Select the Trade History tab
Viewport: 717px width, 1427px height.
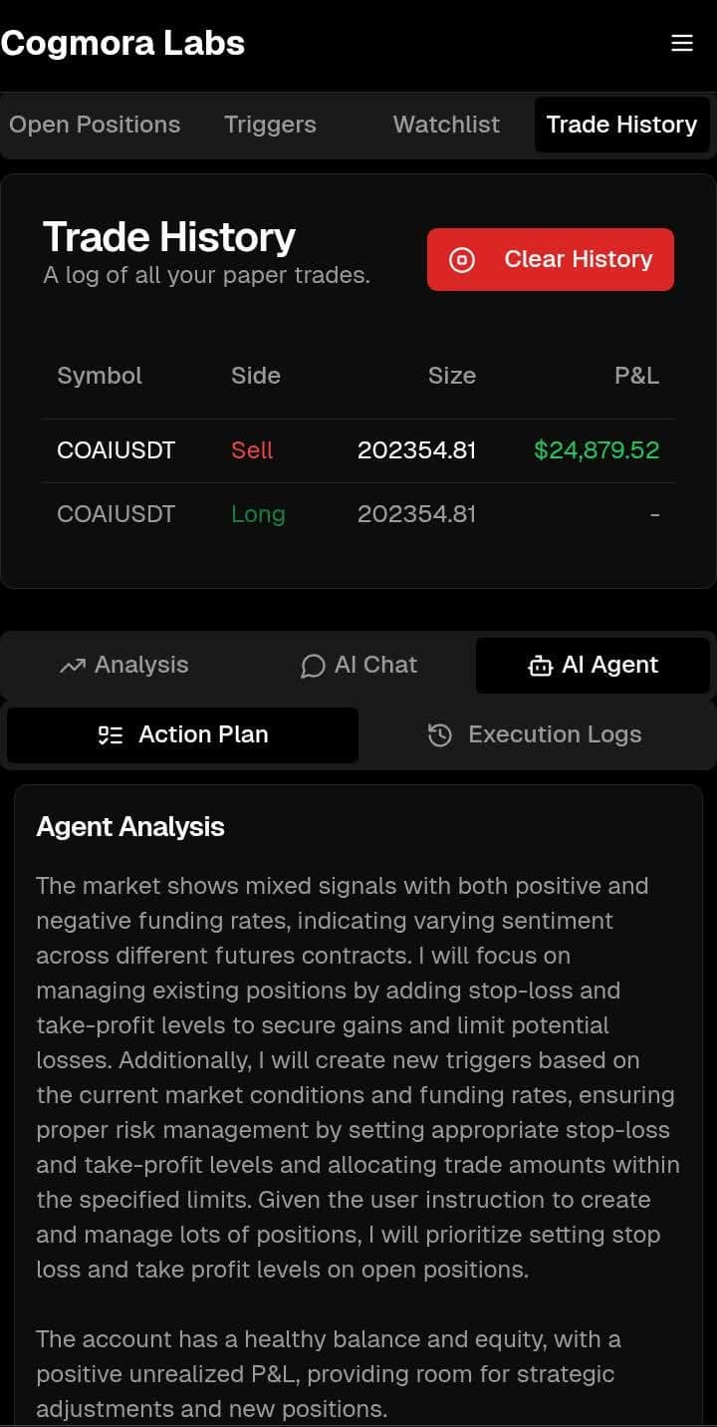(621, 125)
